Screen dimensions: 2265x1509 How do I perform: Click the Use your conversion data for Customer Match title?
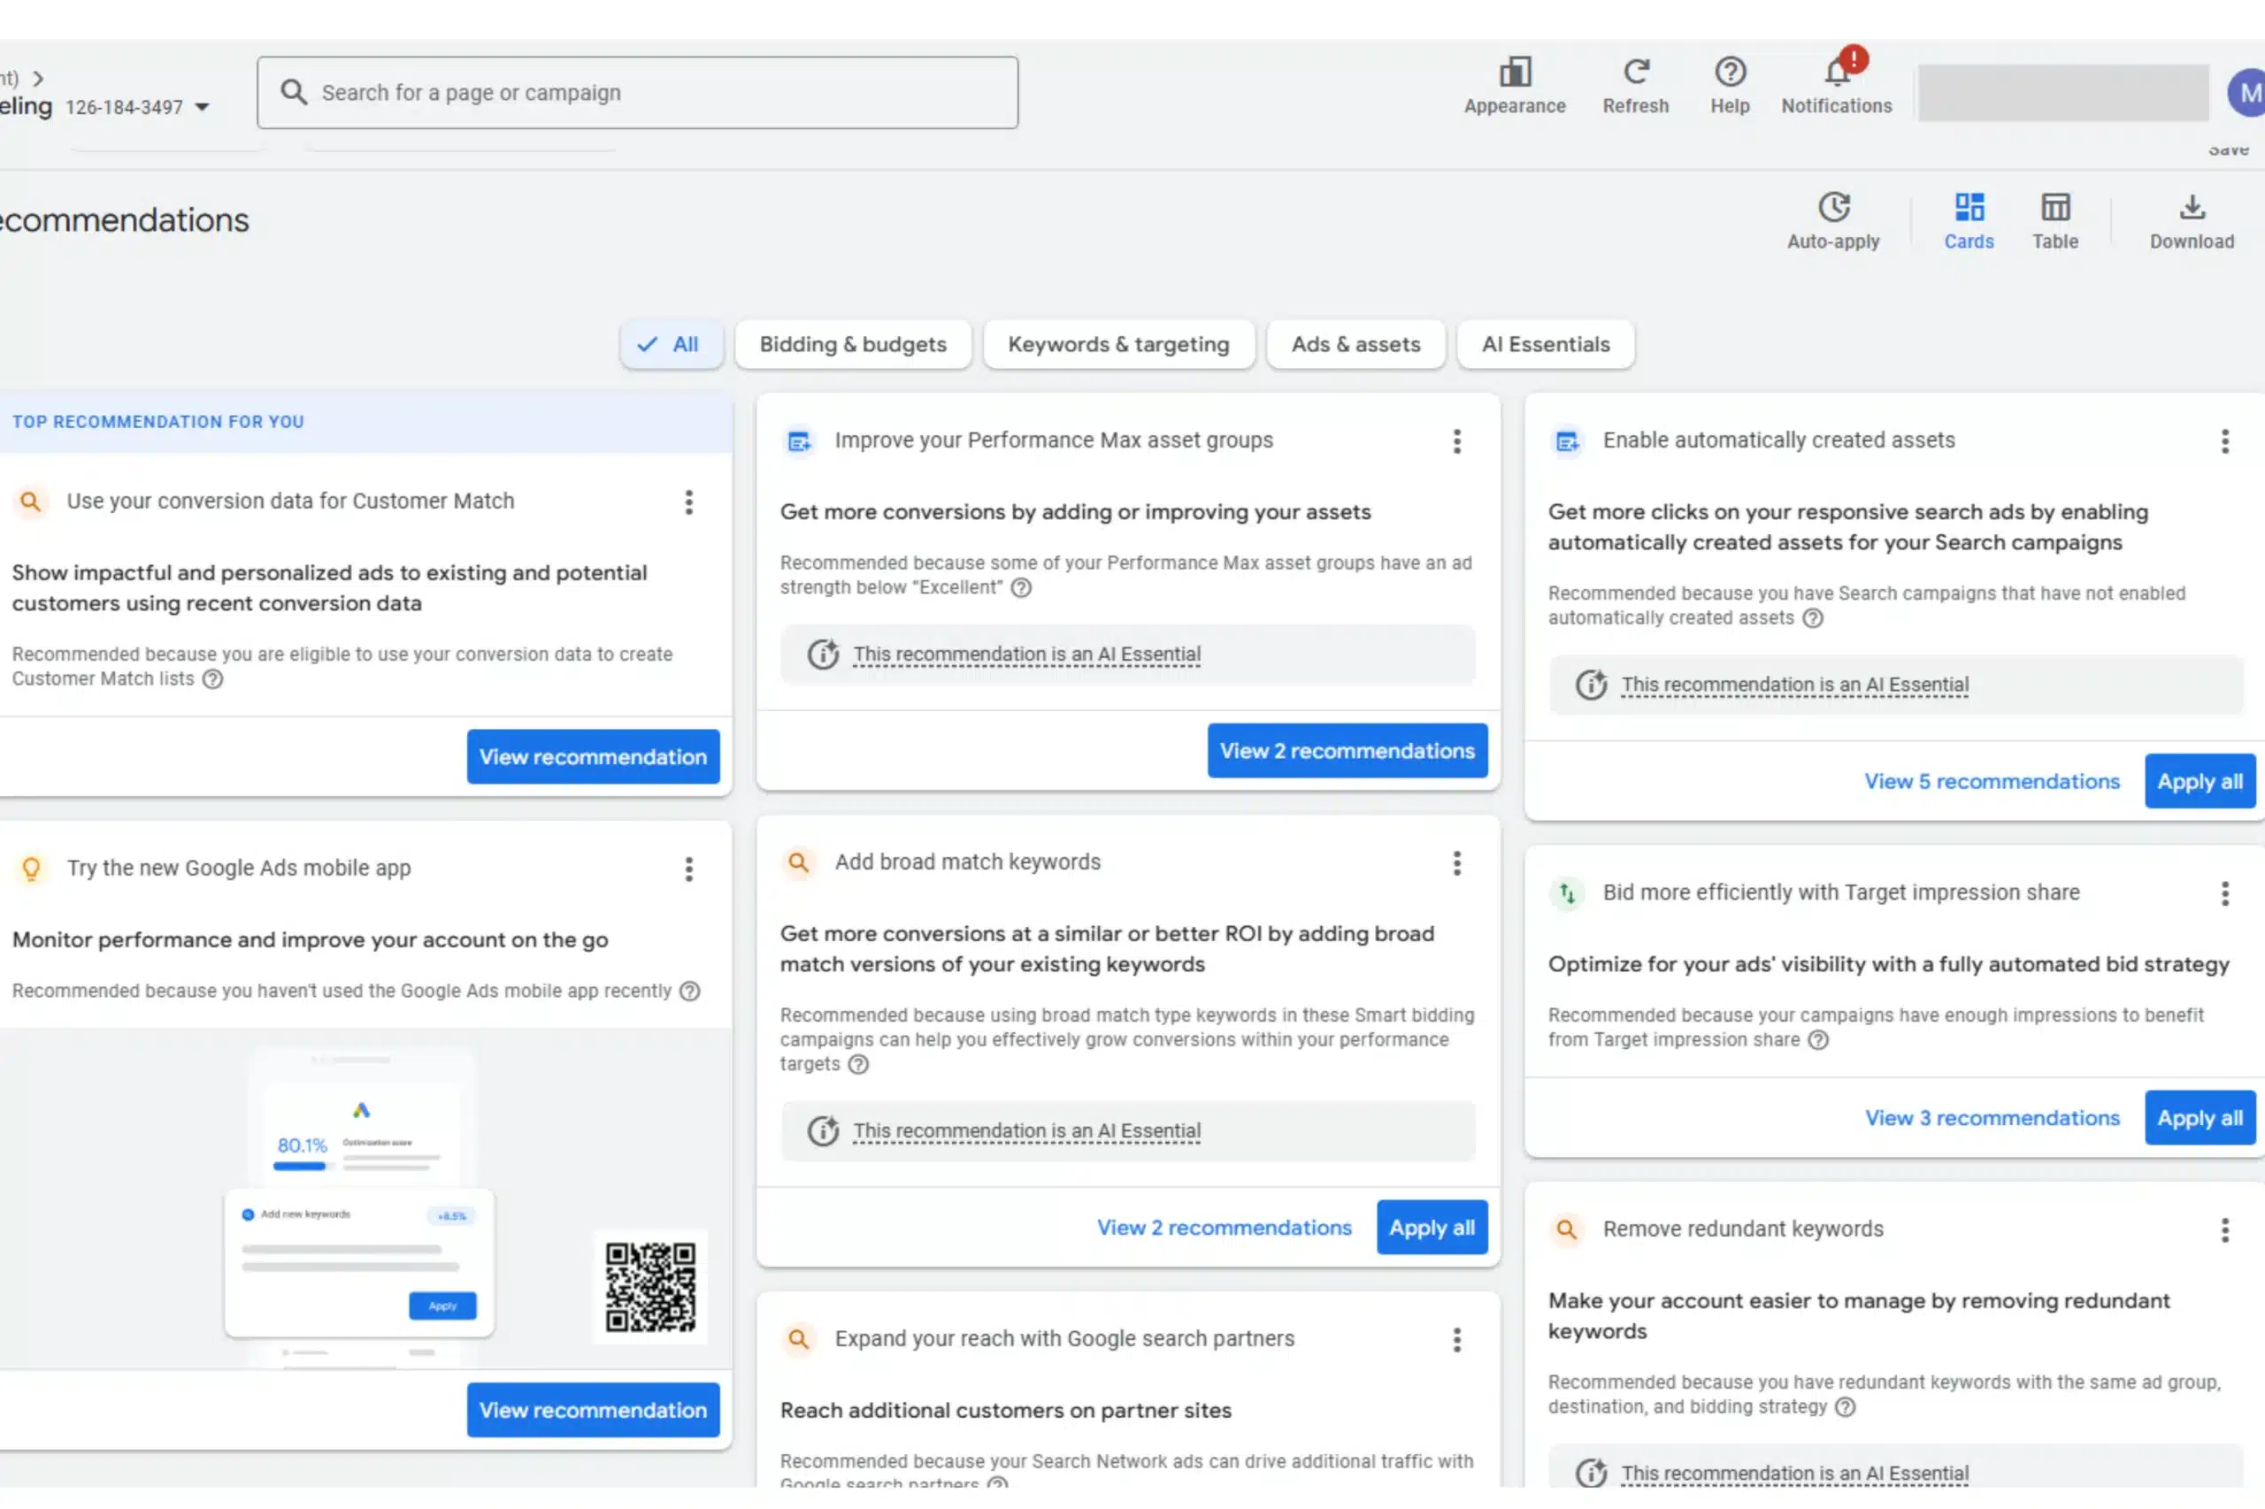291,502
